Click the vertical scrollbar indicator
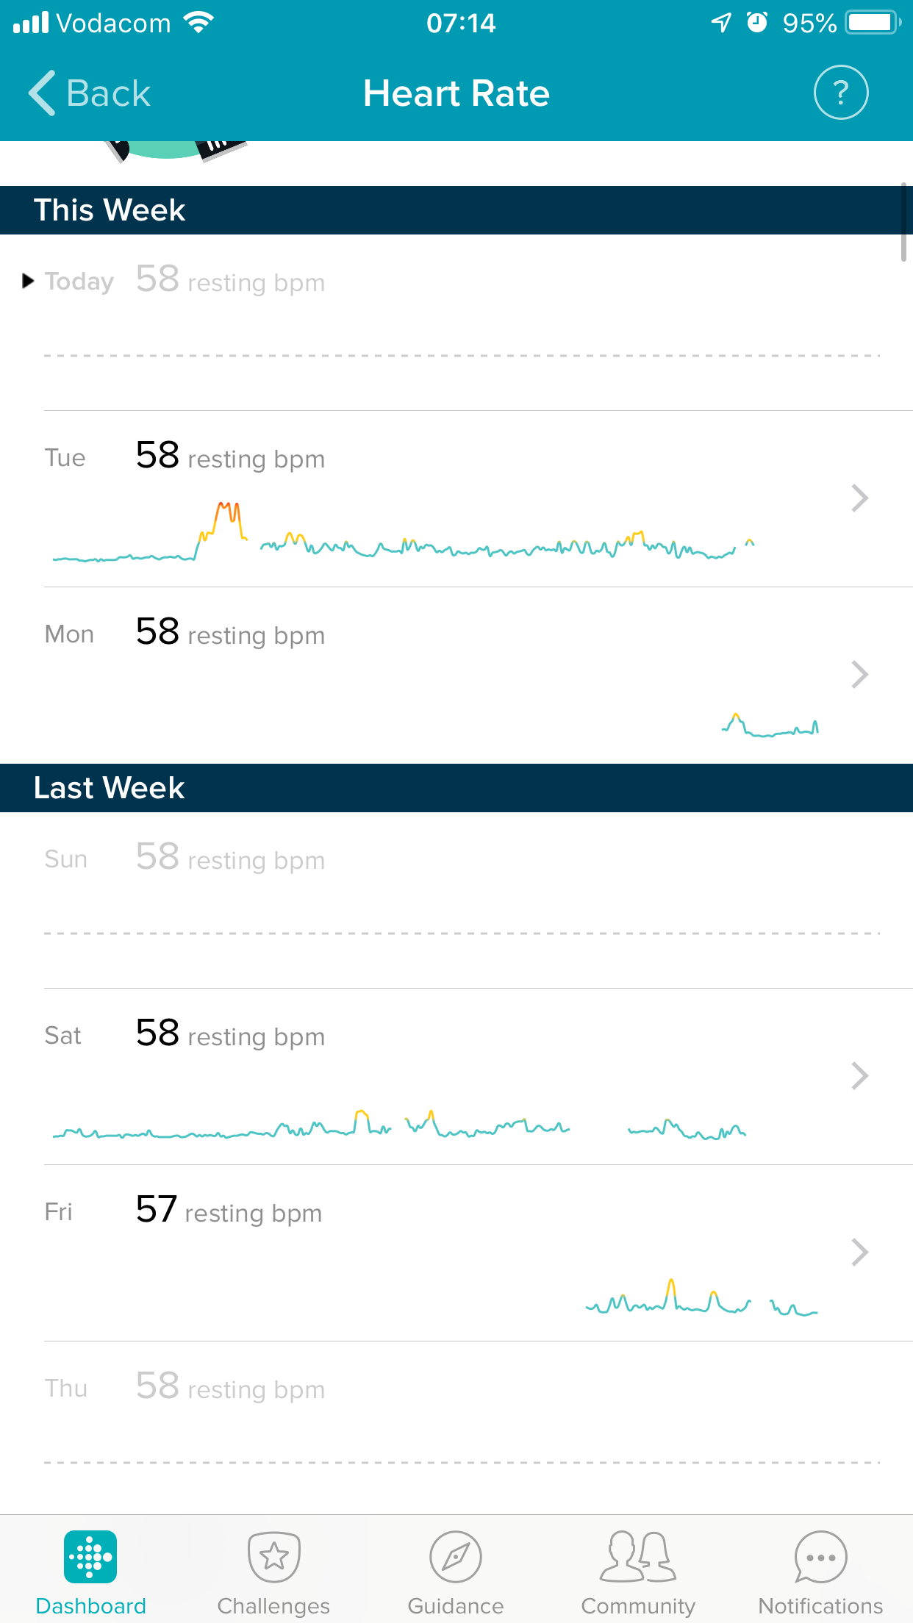The width and height of the screenshot is (913, 1623). point(903,222)
